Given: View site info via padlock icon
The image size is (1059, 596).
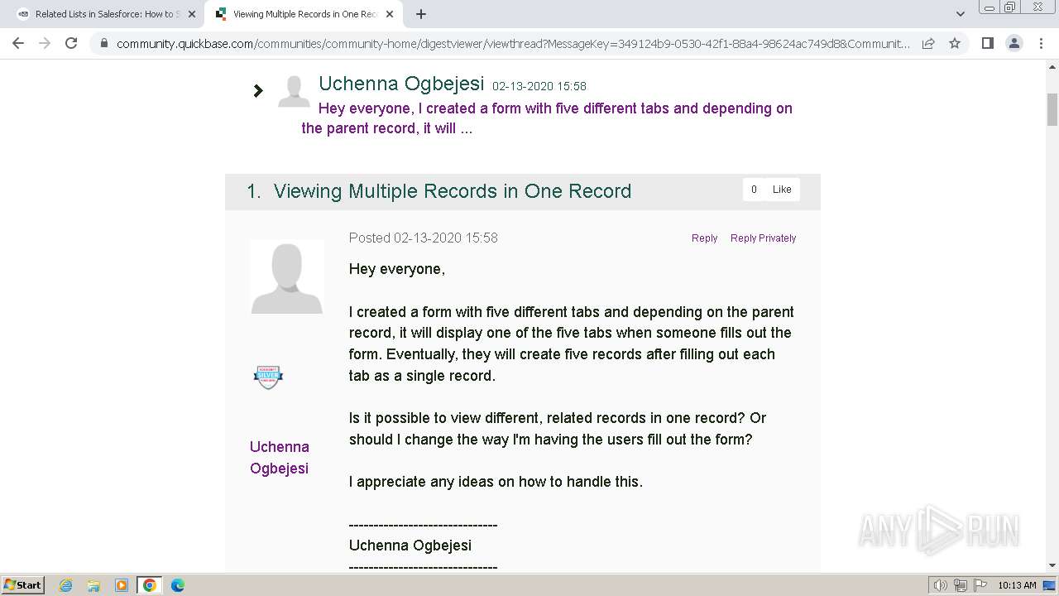Looking at the screenshot, I should coord(104,43).
